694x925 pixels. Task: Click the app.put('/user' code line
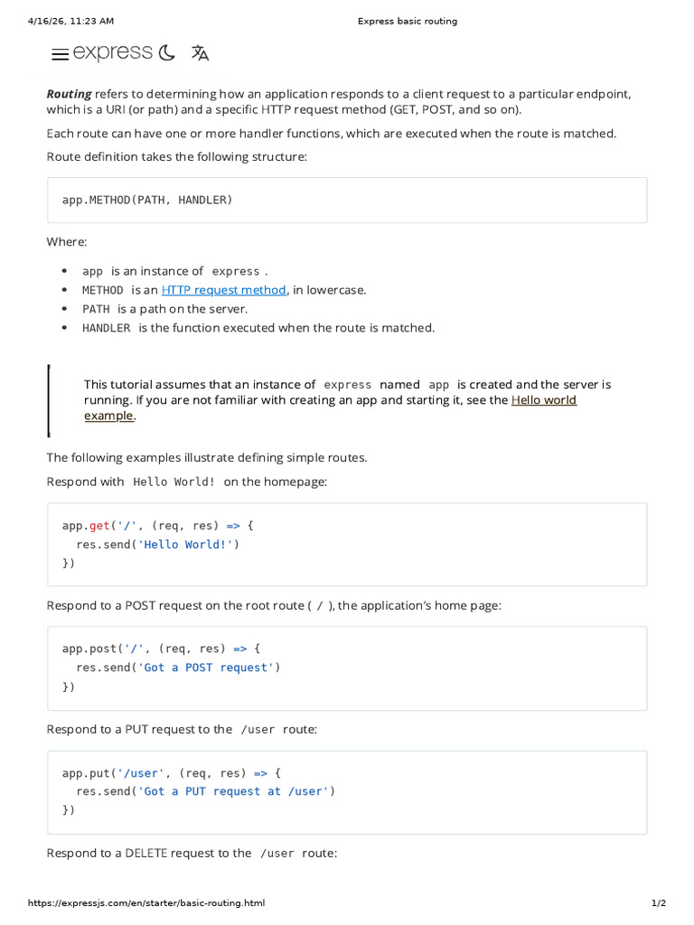(171, 773)
